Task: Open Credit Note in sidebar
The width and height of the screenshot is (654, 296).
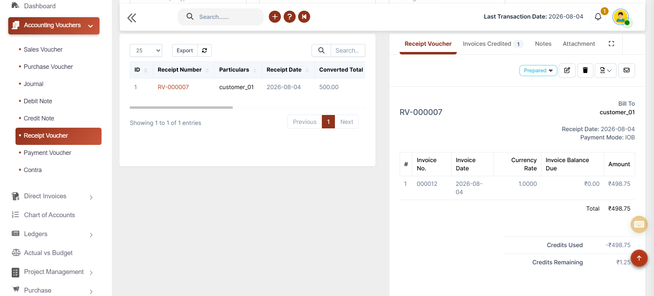Action: (x=39, y=118)
